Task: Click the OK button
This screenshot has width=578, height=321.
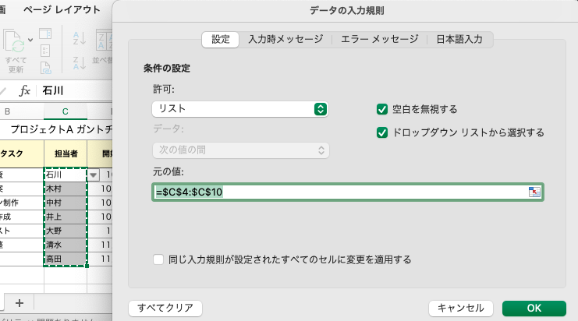Action: (x=534, y=308)
